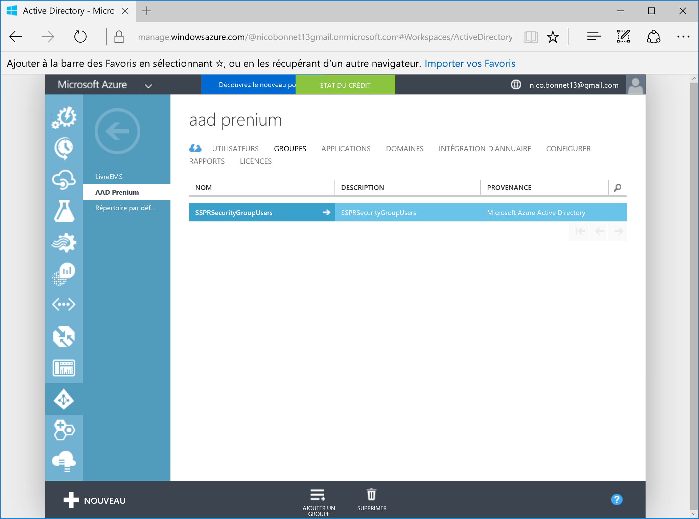Viewport: 699px width, 519px height.
Task: Open the browser more options menu
Action: [x=683, y=37]
